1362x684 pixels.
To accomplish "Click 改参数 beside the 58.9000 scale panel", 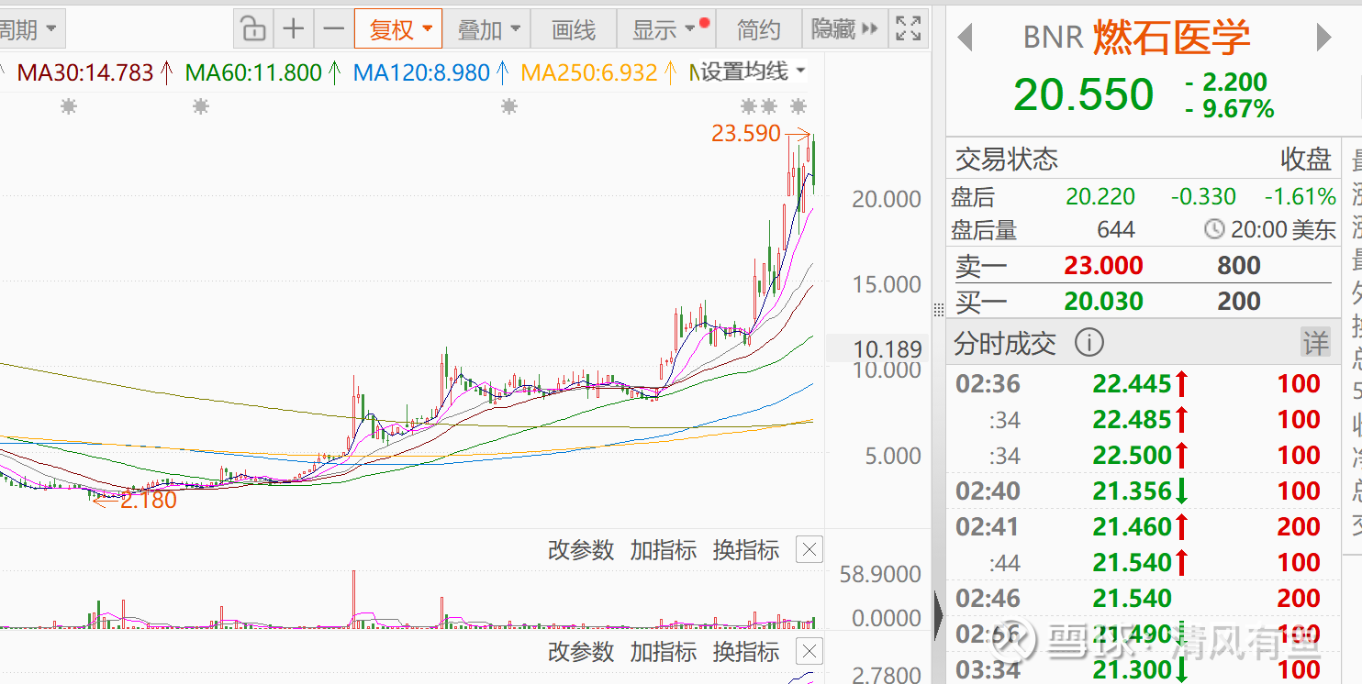I will tap(581, 550).
